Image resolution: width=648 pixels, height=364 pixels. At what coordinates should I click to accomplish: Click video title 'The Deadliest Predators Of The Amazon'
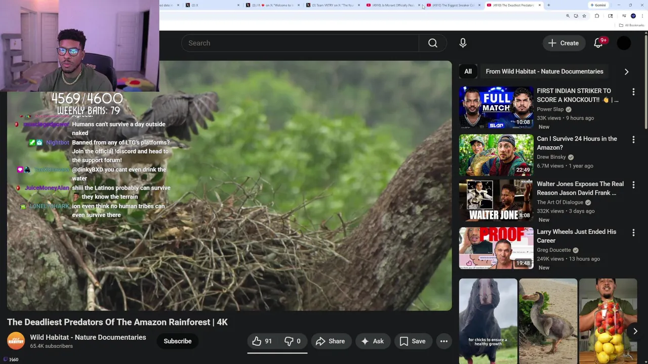coord(117,322)
